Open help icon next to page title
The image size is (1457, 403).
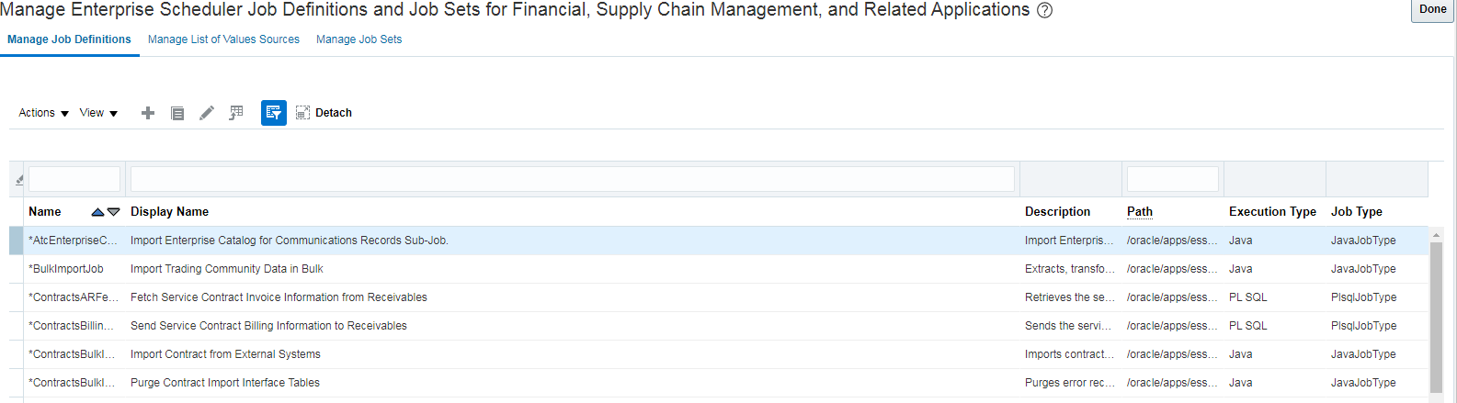point(1044,11)
